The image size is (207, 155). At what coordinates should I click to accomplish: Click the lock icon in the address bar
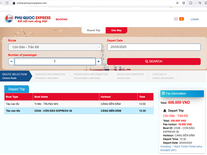tap(14, 3)
